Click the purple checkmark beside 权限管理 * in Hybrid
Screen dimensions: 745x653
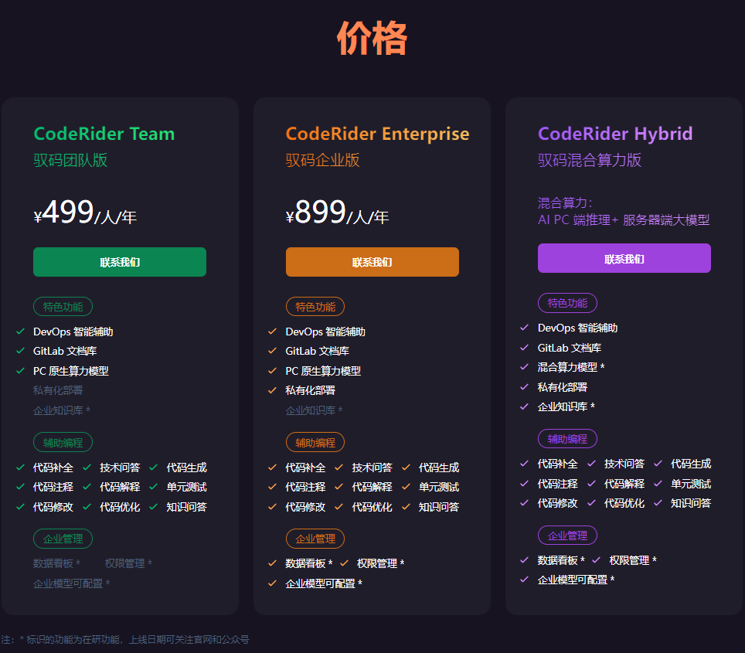(597, 559)
